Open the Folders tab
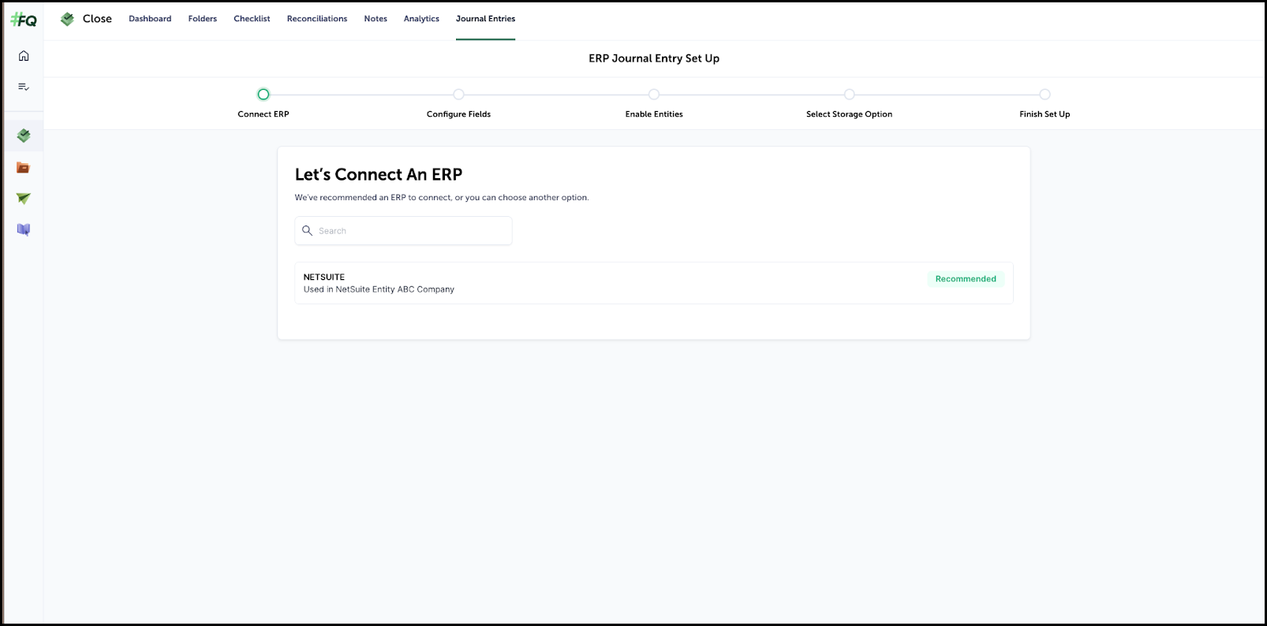 (x=202, y=19)
